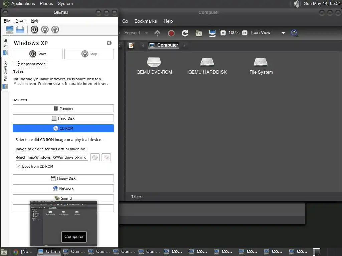Screen dimensions: 342x256
Task: Open the Forward history dropdown arrow
Action: pos(147,33)
